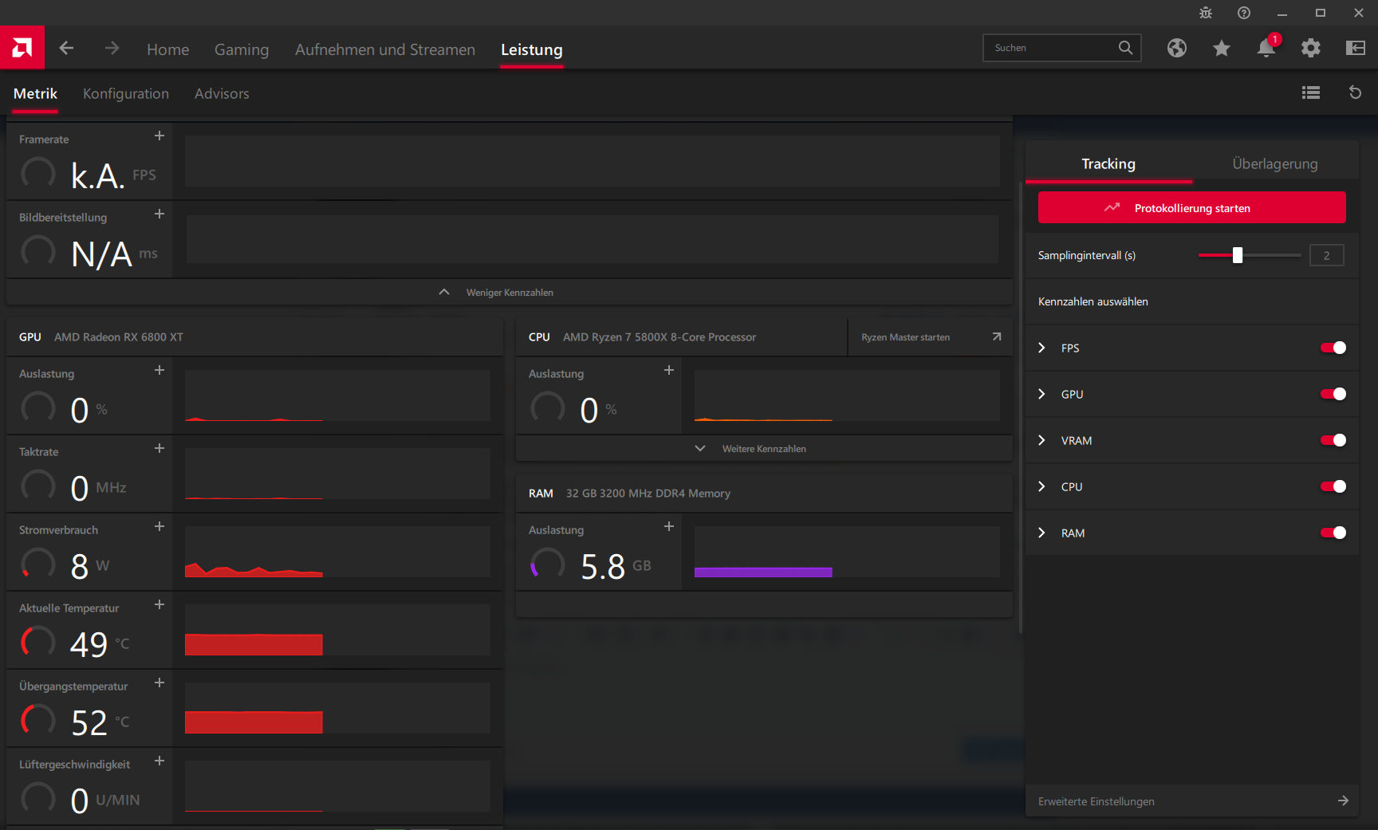Open the Gaming tab
Viewport: 1378px width, 830px height.
(x=242, y=49)
